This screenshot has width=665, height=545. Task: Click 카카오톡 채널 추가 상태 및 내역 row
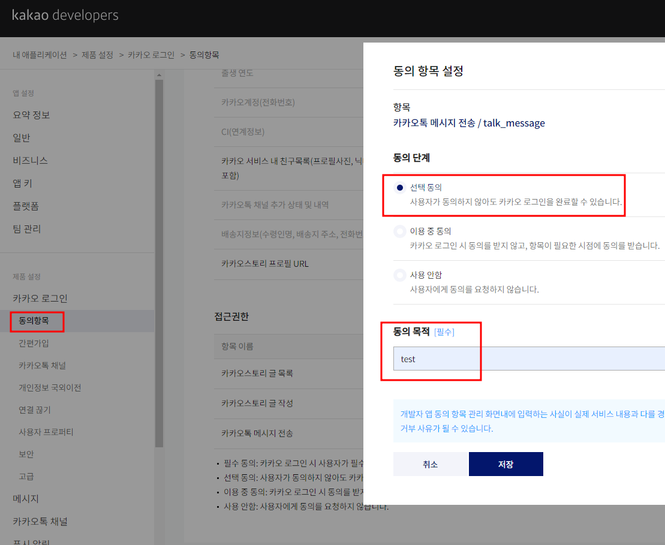pyautogui.click(x=288, y=205)
